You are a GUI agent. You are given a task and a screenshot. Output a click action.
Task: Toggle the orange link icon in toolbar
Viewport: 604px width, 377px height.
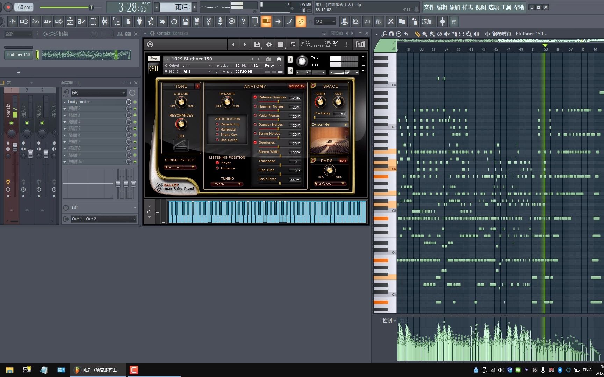[301, 22]
